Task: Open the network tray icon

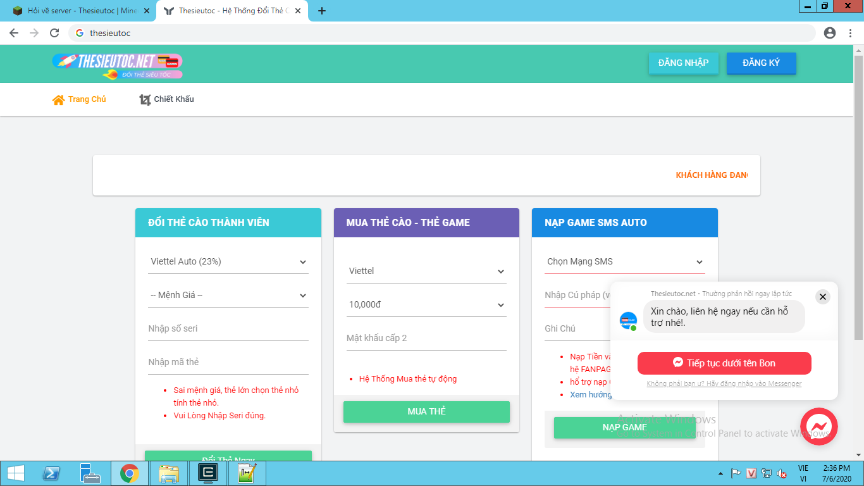Action: tap(767, 473)
